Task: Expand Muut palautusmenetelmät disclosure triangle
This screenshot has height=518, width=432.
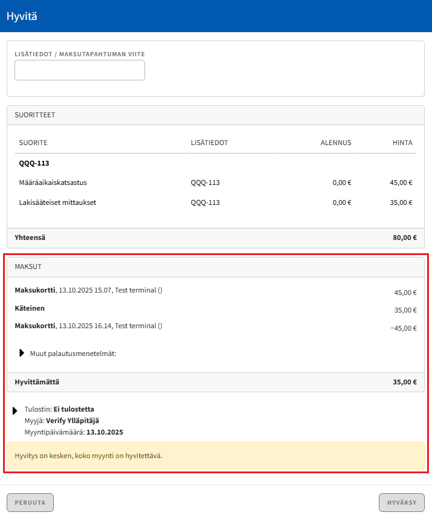Action: point(22,353)
